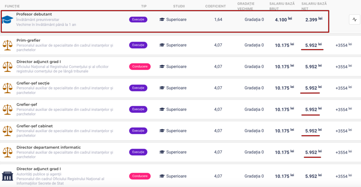The height and width of the screenshot is (187, 361).
Task: Sort by the Coeficient column header
Action: tap(215, 6)
